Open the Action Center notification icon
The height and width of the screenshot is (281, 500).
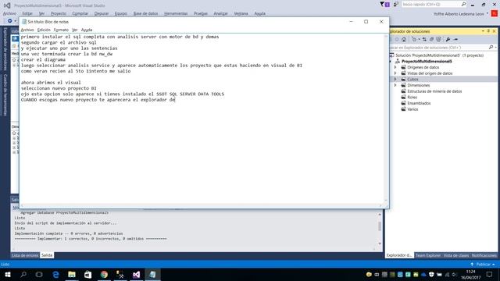coord(490,274)
